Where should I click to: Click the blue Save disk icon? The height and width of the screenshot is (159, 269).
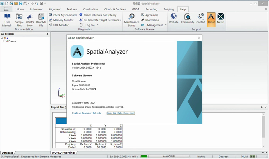[x=20, y=3]
